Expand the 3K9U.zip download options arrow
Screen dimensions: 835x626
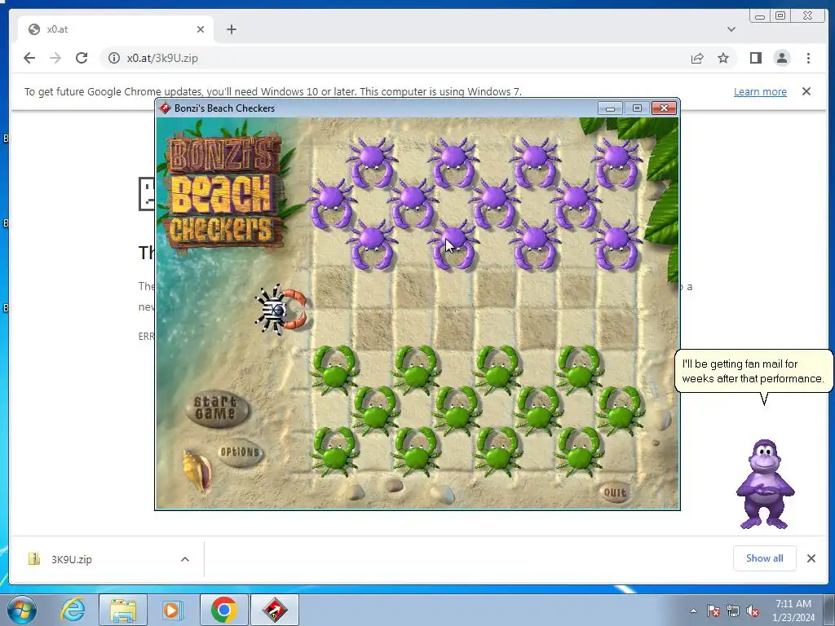pos(185,559)
